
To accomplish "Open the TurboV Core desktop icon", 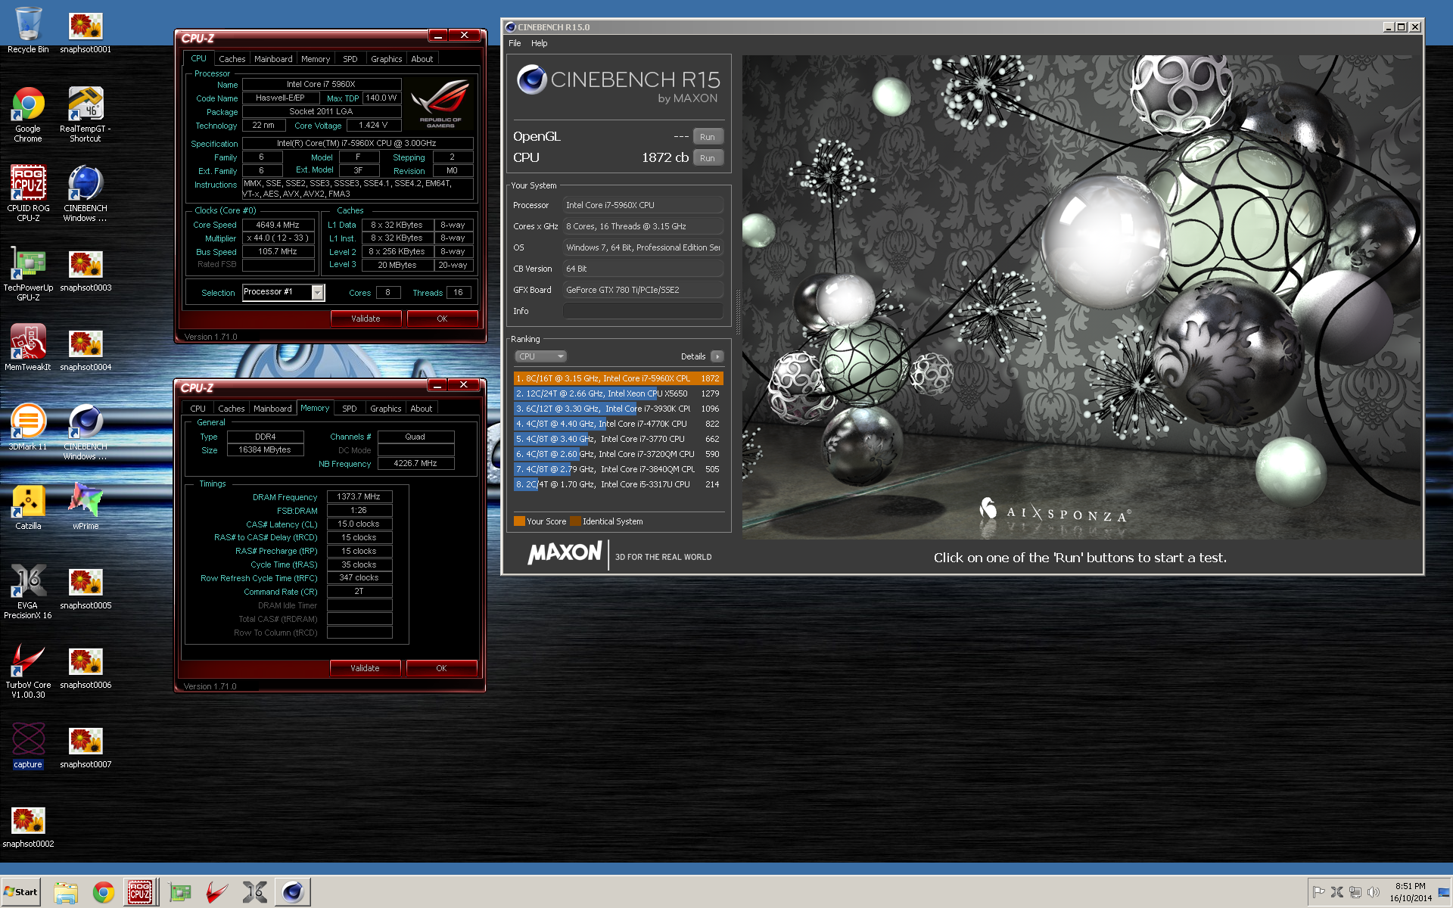I will [28, 670].
